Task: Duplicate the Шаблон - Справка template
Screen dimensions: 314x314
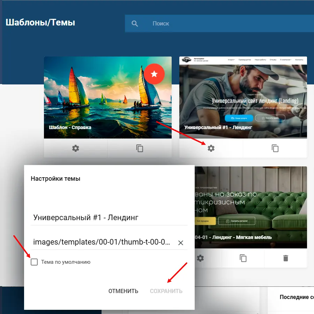Action: pos(140,148)
